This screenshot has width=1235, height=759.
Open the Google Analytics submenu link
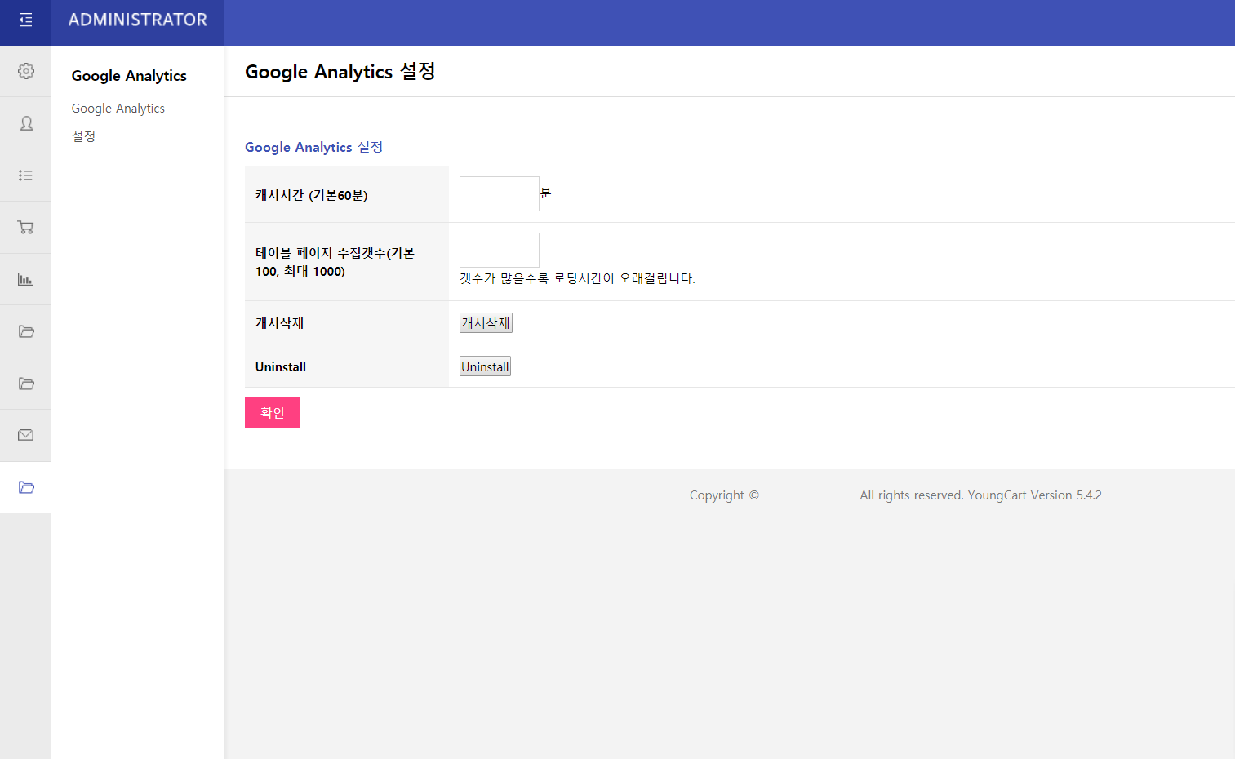[118, 109]
